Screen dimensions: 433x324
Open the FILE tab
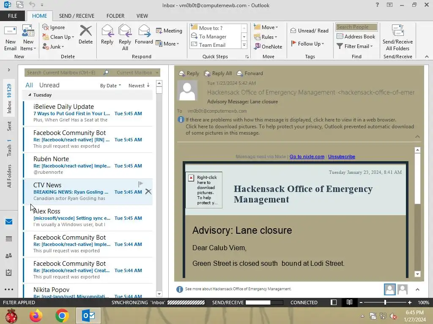tap(12, 16)
